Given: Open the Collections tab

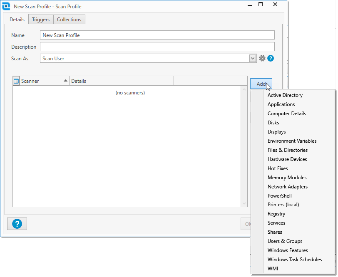Looking at the screenshot, I should (x=69, y=19).
